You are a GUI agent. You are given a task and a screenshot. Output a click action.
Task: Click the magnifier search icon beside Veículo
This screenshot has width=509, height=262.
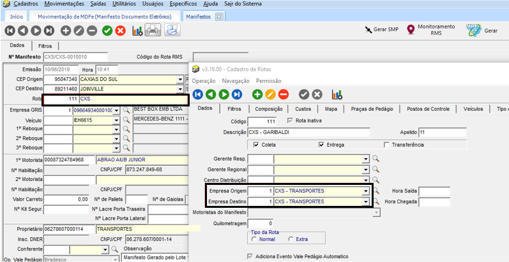[x=126, y=120]
